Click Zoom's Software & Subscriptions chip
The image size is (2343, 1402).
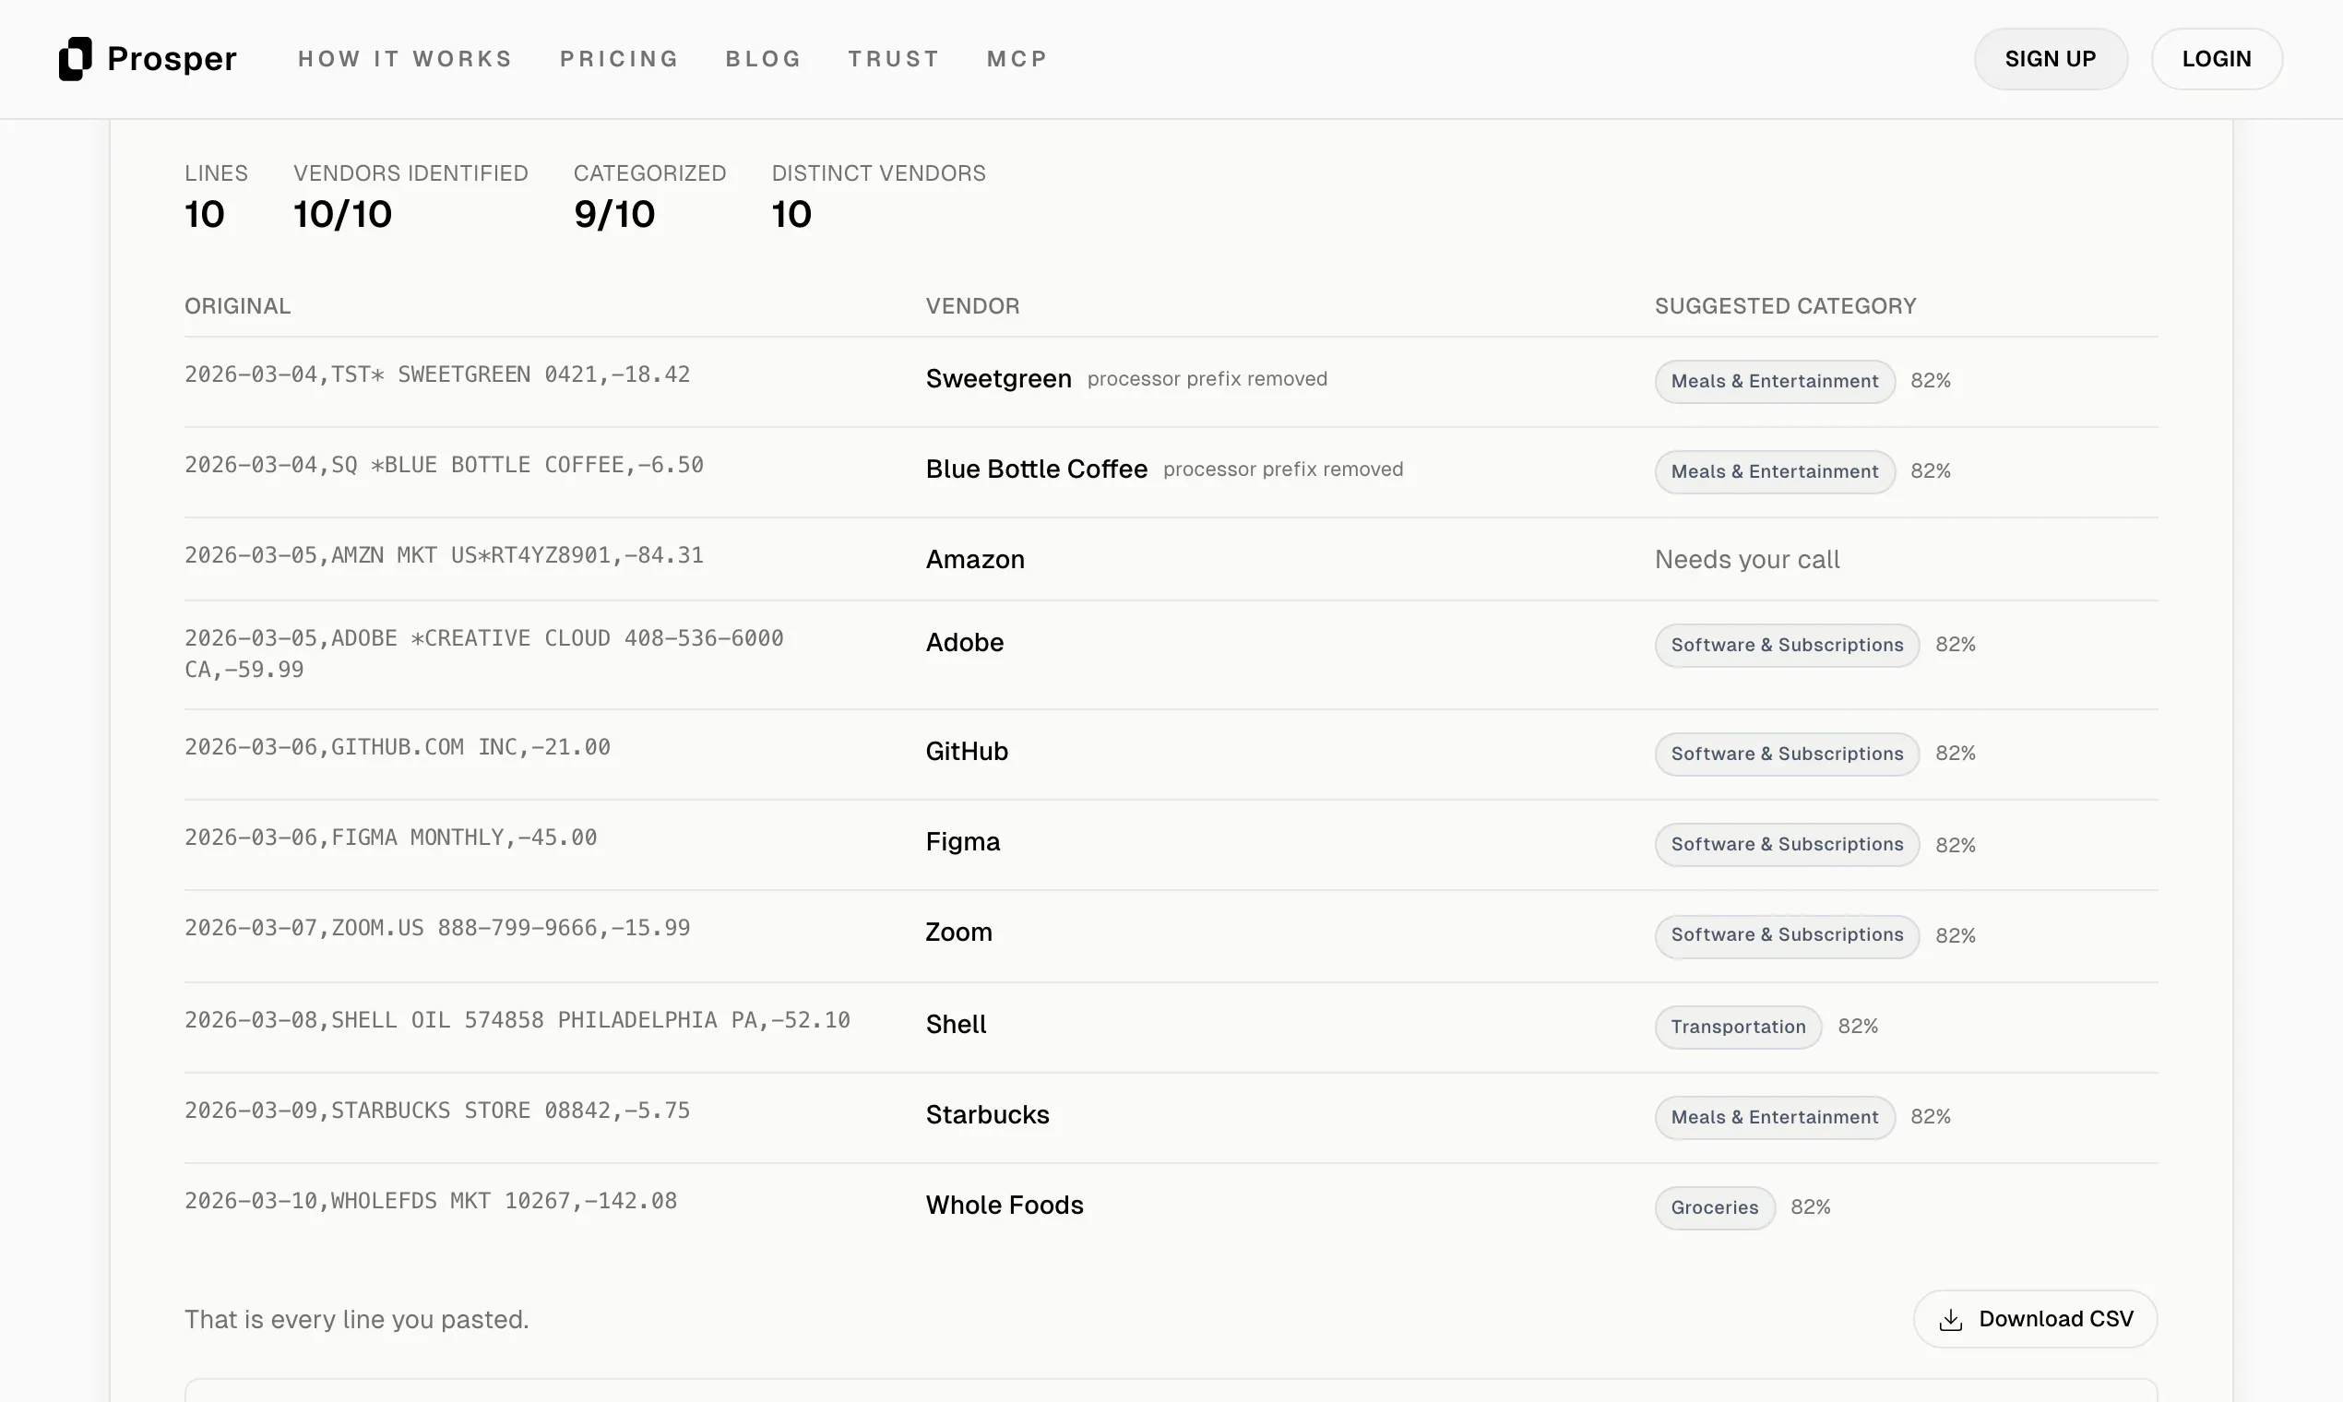point(1787,935)
